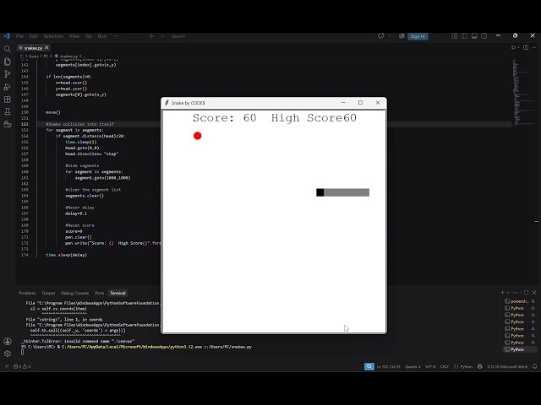Close the bottom panel
The height and width of the screenshot is (405, 541).
[x=534, y=293]
